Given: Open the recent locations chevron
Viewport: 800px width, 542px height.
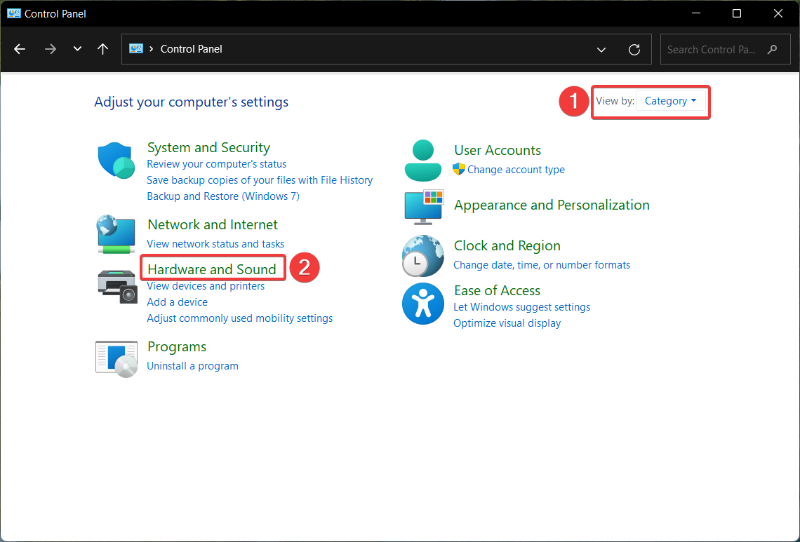Looking at the screenshot, I should click(x=77, y=49).
